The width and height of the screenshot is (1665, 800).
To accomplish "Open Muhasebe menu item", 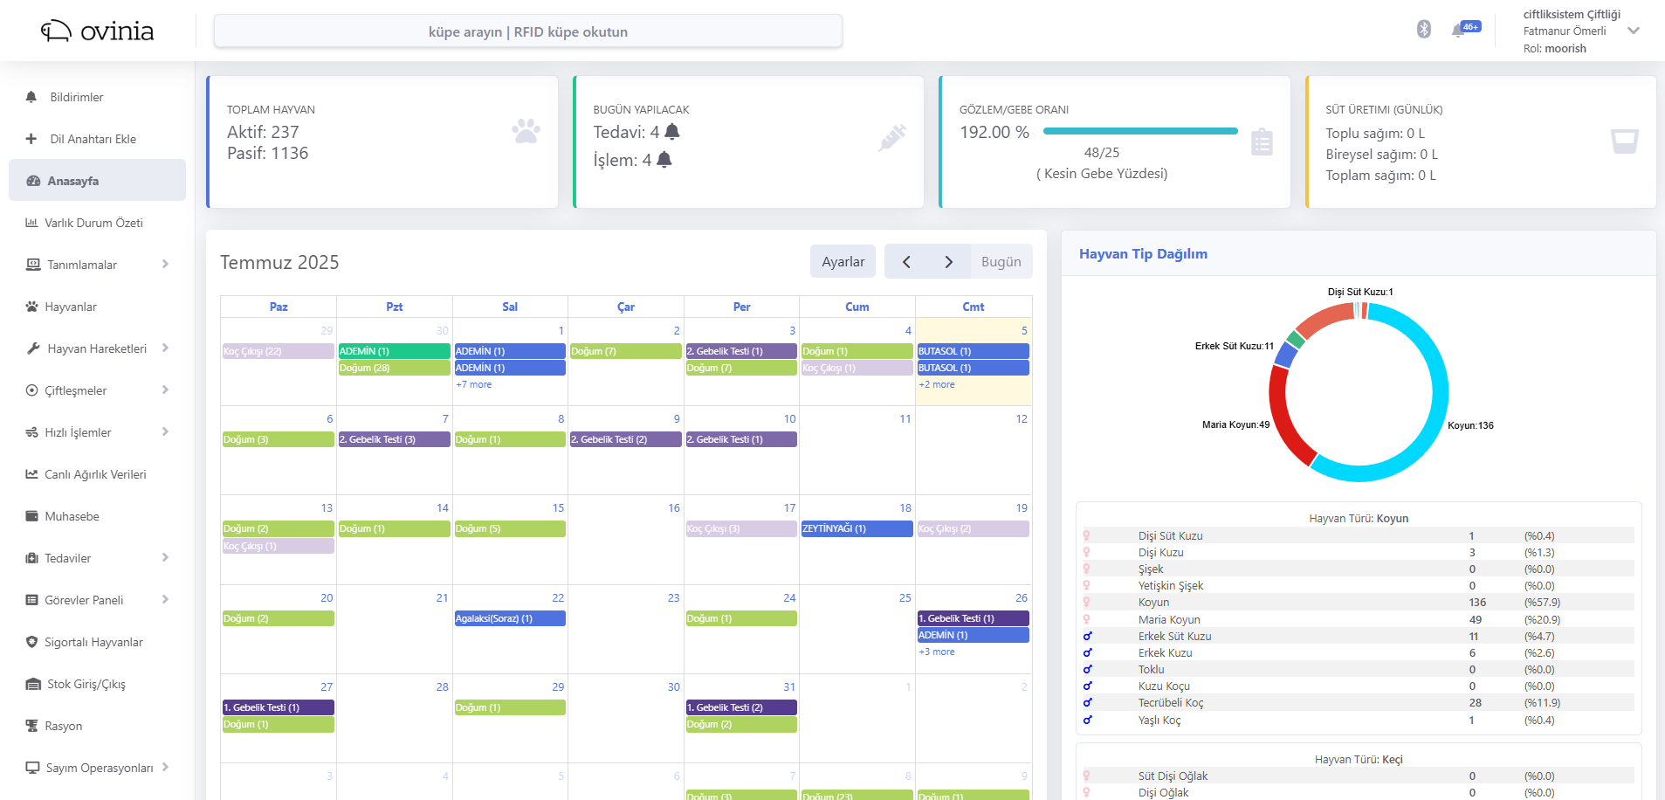I will [97, 516].
